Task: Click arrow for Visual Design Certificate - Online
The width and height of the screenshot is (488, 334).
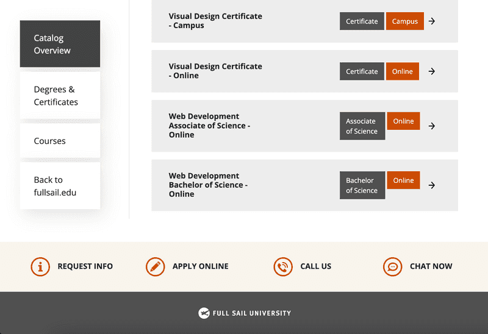Action: [432, 71]
